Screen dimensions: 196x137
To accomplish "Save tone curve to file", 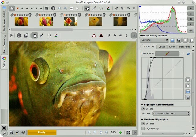I will coord(188,97).
